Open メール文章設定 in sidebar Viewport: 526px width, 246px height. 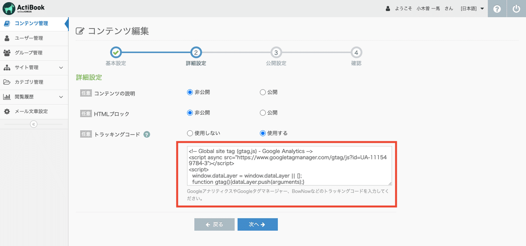34,111
